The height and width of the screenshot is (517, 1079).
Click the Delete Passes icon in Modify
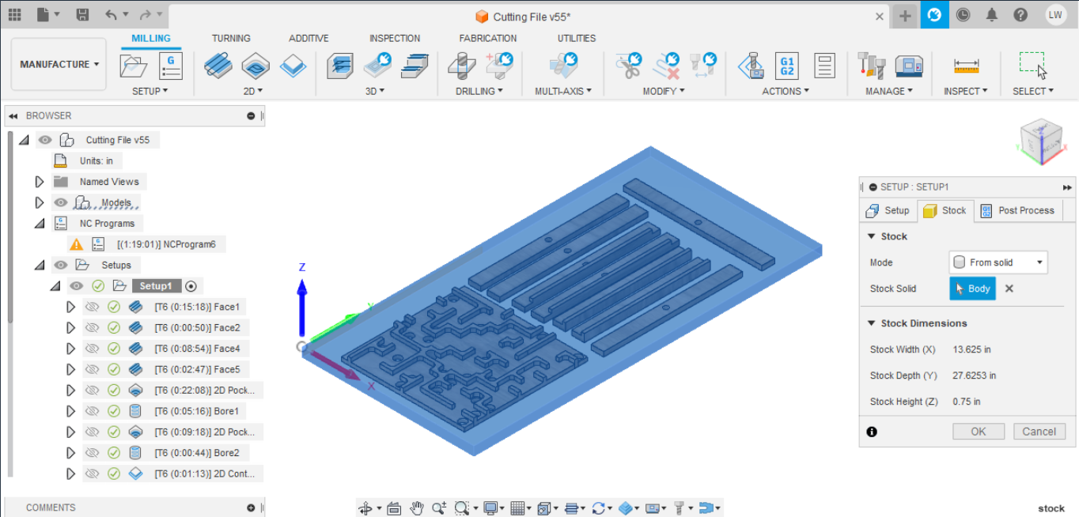(x=666, y=66)
